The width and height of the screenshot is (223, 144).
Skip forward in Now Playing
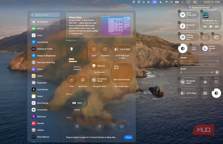pyautogui.click(x=217, y=26)
